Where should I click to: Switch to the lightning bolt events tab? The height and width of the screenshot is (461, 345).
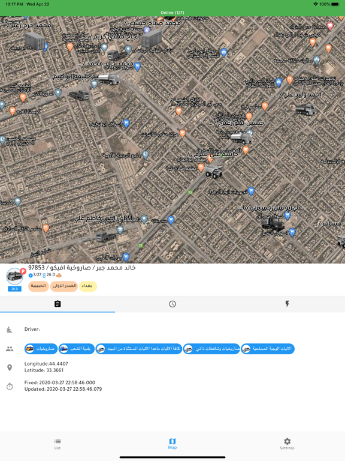287,304
